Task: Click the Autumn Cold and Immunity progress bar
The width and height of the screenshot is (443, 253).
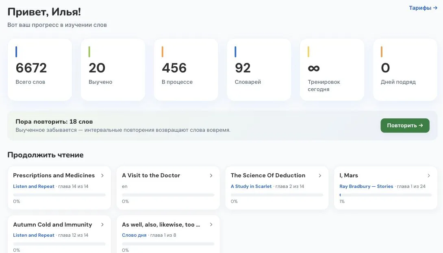Action: point(59,244)
